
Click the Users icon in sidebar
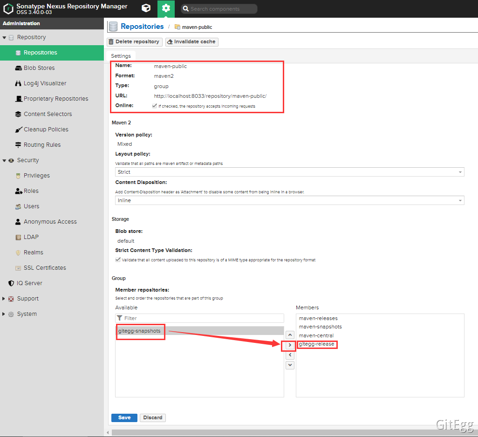(18, 206)
